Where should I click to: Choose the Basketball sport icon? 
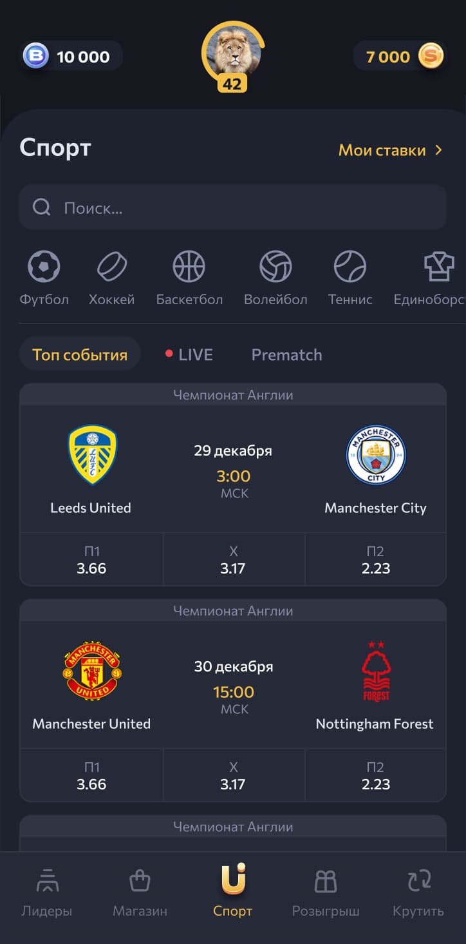point(189,266)
